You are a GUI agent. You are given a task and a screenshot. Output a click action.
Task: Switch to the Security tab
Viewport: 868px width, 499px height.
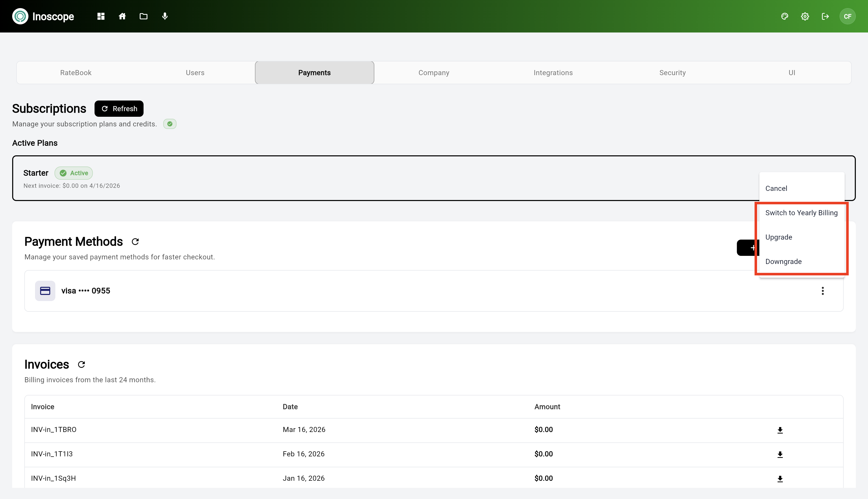pos(672,72)
